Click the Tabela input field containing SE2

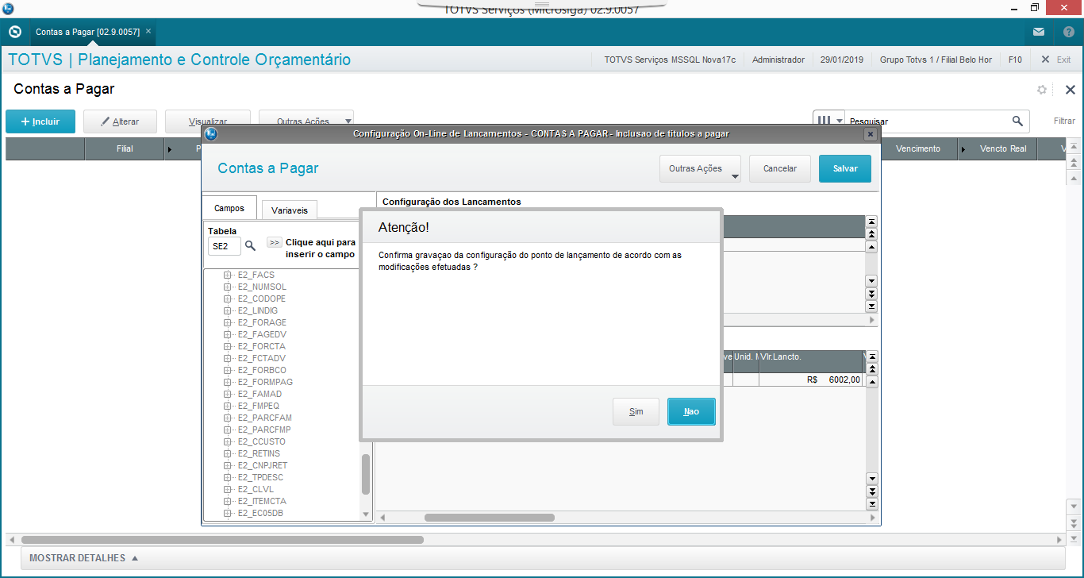(x=224, y=246)
